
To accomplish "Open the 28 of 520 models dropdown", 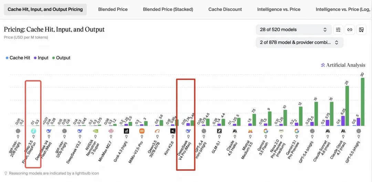I will point(294,30).
